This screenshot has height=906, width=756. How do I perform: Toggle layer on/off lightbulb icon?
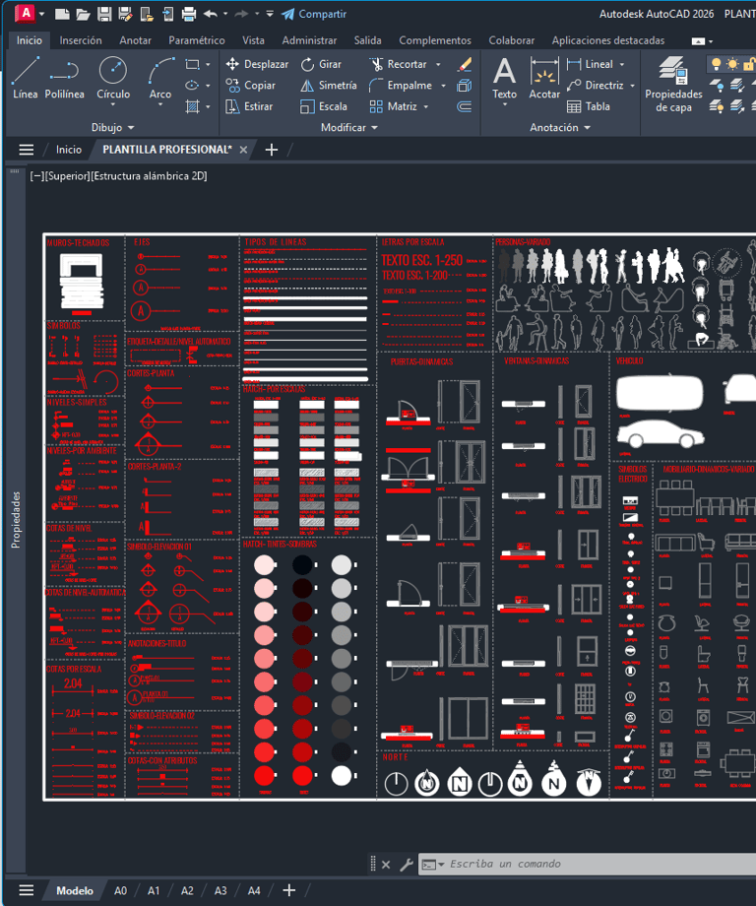[x=717, y=64]
